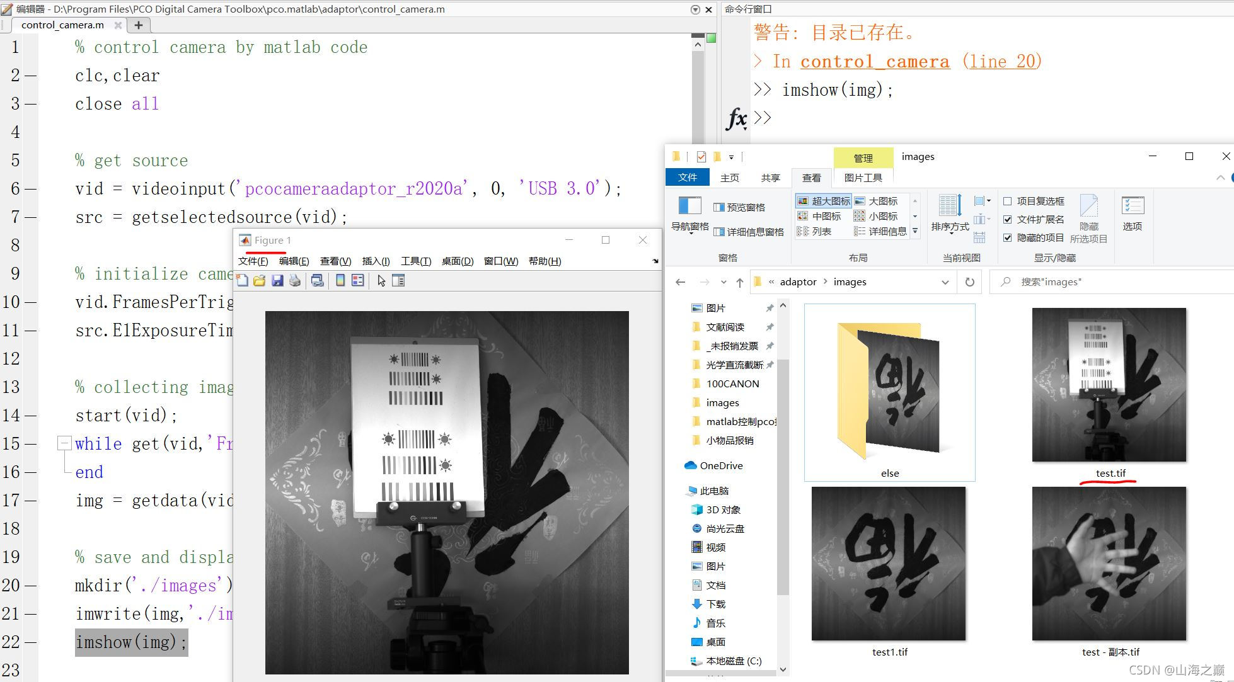Open the address bar path dropdown beside images

(945, 281)
